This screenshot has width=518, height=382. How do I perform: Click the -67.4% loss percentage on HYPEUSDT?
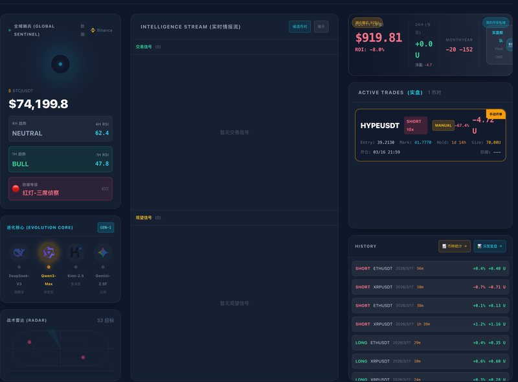click(x=462, y=126)
